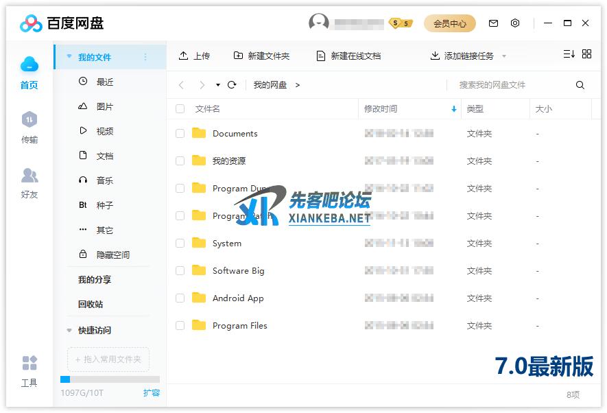This screenshot has width=607, height=413.
Task: Select 图片 in the left file categories
Action: click(x=104, y=107)
